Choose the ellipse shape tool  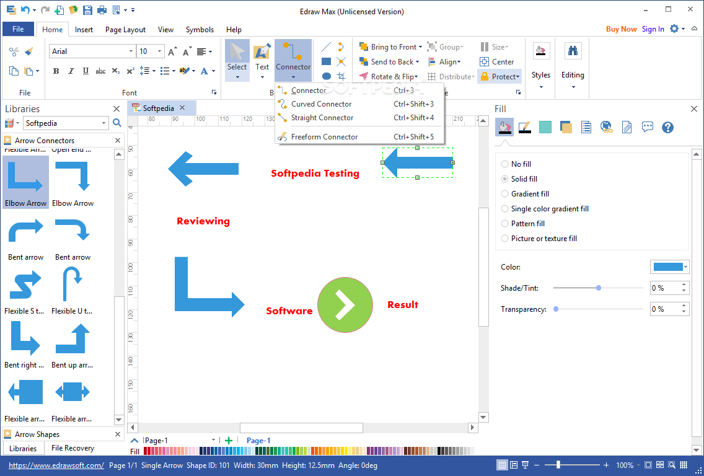point(327,76)
